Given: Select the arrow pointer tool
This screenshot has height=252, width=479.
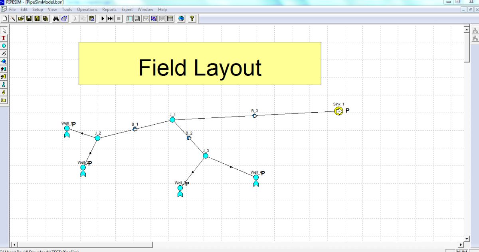Looking at the screenshot, I should [x=4, y=30].
